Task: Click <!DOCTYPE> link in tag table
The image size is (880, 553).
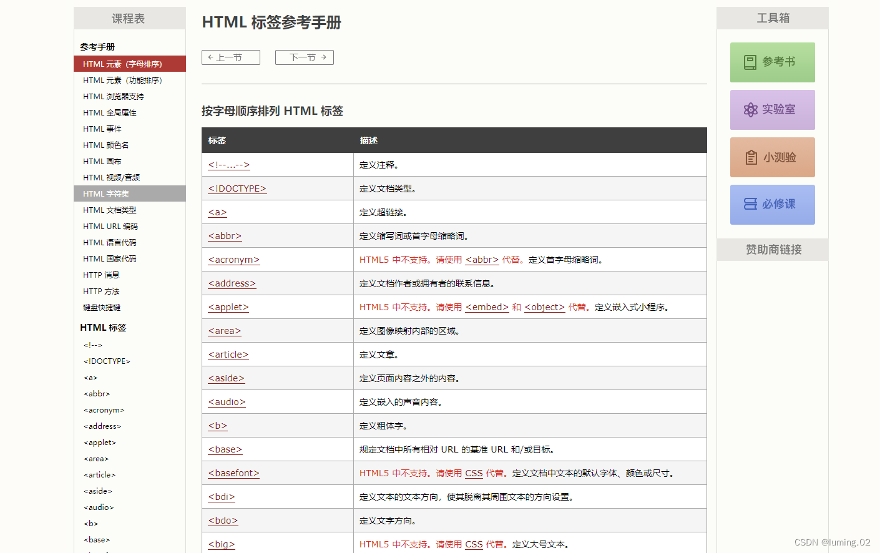Action: tap(237, 188)
